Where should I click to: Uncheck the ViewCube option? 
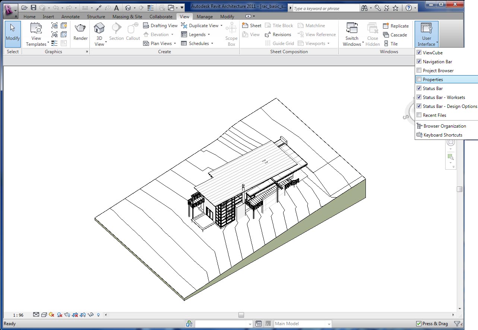tap(419, 52)
